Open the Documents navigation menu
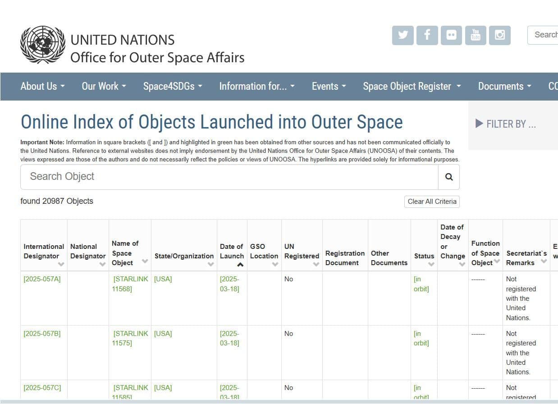558x404 pixels. pyautogui.click(x=504, y=86)
